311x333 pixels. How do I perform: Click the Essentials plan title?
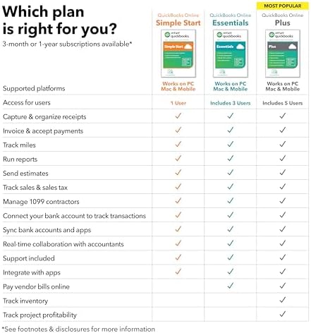[231, 23]
